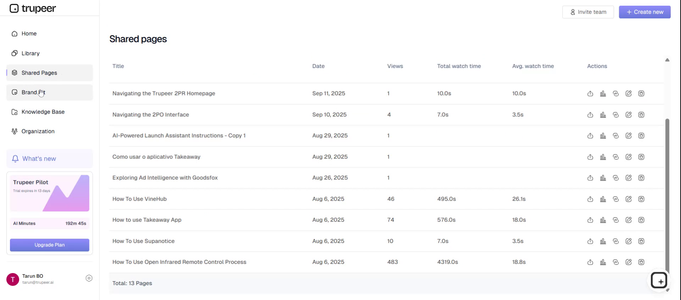
Task: Open analytics for Navigating the Trupeer 2PR Homepage
Action: [603, 94]
